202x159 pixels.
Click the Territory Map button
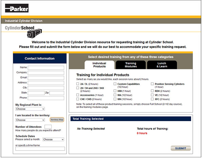[57, 120]
